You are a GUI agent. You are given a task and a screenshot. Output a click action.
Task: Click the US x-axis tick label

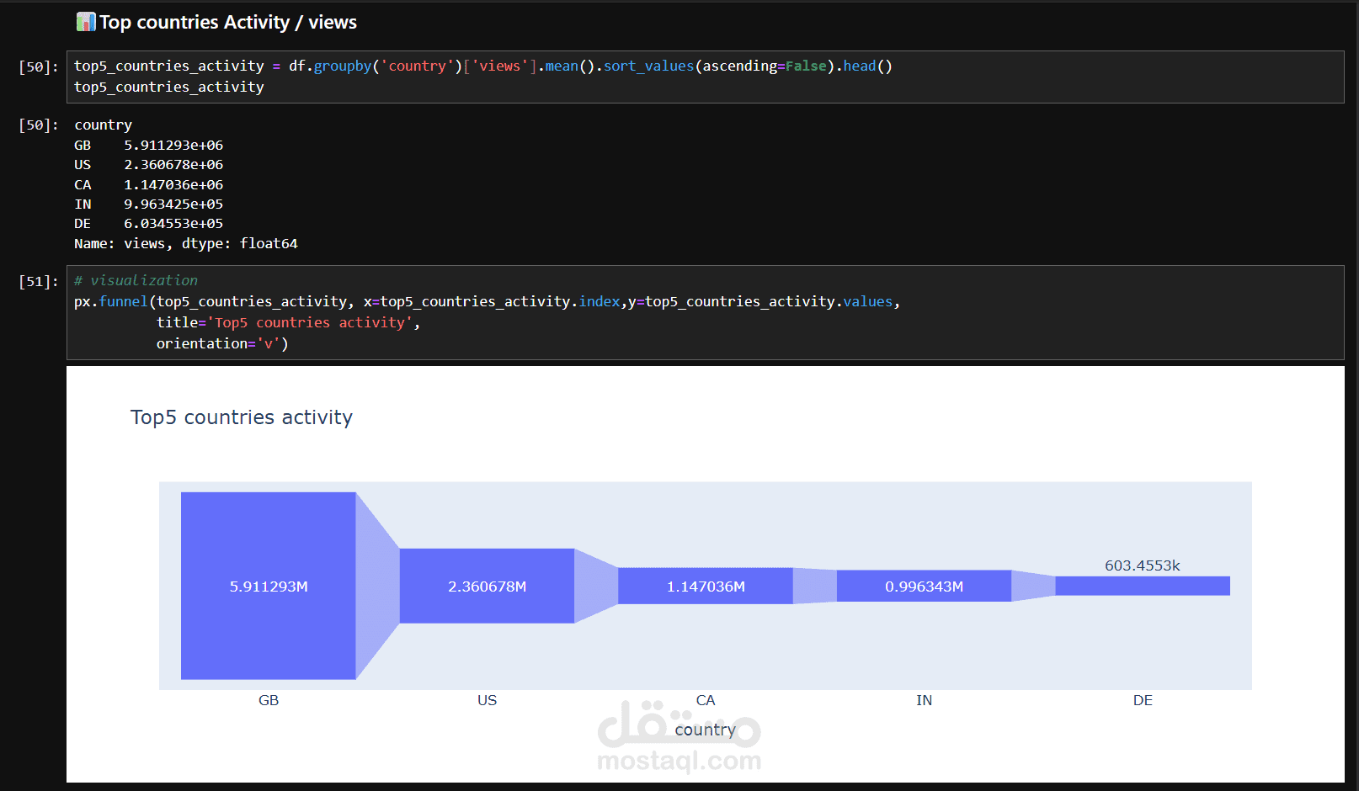tap(487, 700)
